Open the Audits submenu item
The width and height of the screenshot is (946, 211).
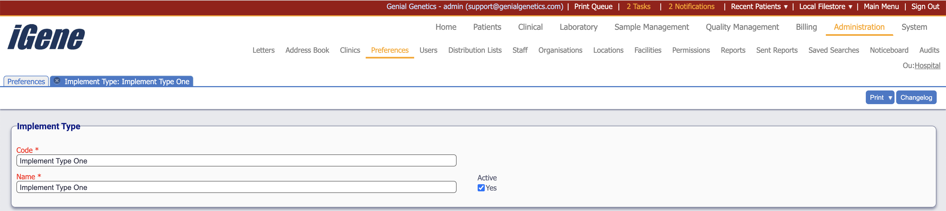coord(929,50)
